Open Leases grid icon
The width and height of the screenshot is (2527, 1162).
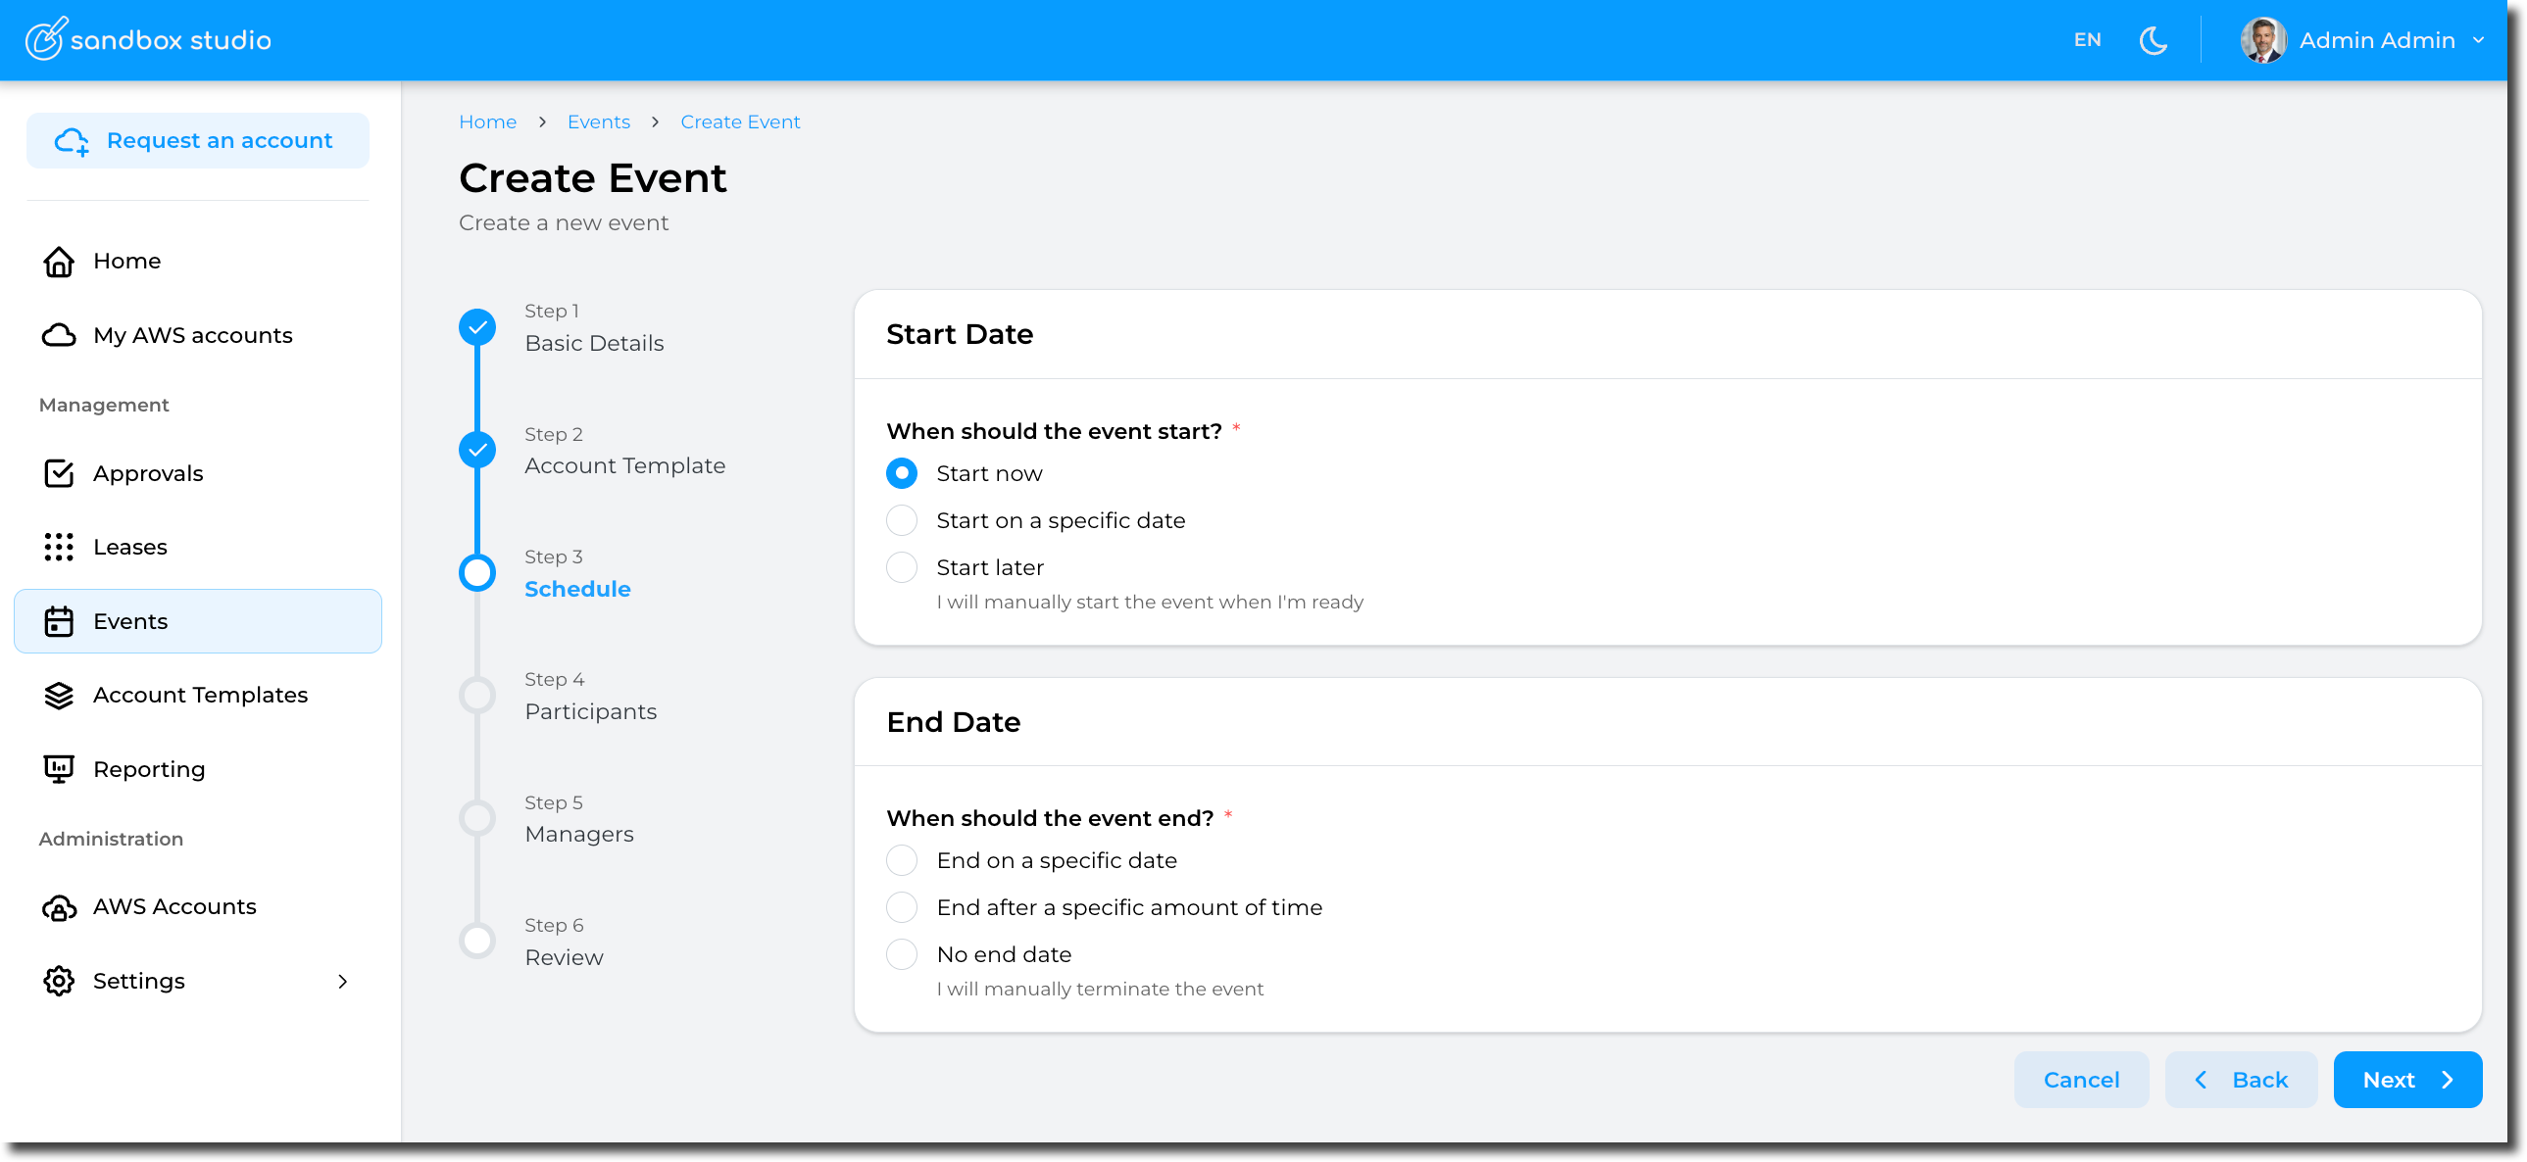[59, 547]
